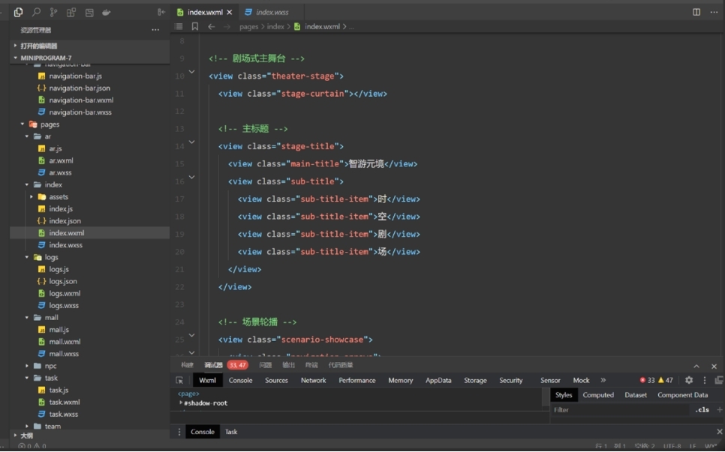Open the Network devtools tab
Screen dimensions: 725x452
pyautogui.click(x=314, y=381)
